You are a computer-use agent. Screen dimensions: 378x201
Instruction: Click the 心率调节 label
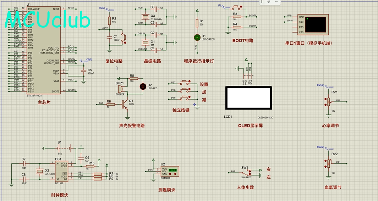pyautogui.click(x=330, y=125)
